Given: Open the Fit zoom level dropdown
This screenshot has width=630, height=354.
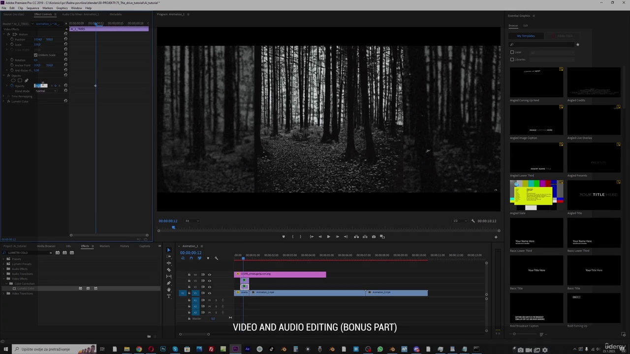Looking at the screenshot, I should click(x=192, y=221).
